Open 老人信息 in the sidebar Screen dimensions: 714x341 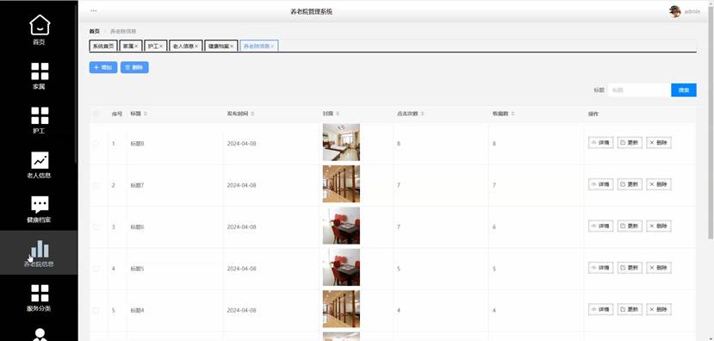39,164
